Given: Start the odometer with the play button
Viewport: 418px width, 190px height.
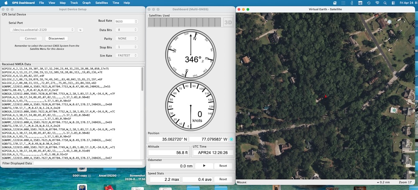Looking at the screenshot, I should click(x=204, y=166).
